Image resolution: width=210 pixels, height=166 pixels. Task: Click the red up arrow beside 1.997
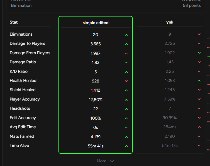coord(126,53)
